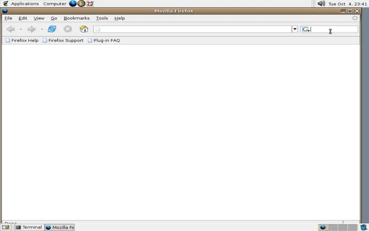Open the Firefox Support bookmark
This screenshot has height=231, width=369.
point(63,40)
